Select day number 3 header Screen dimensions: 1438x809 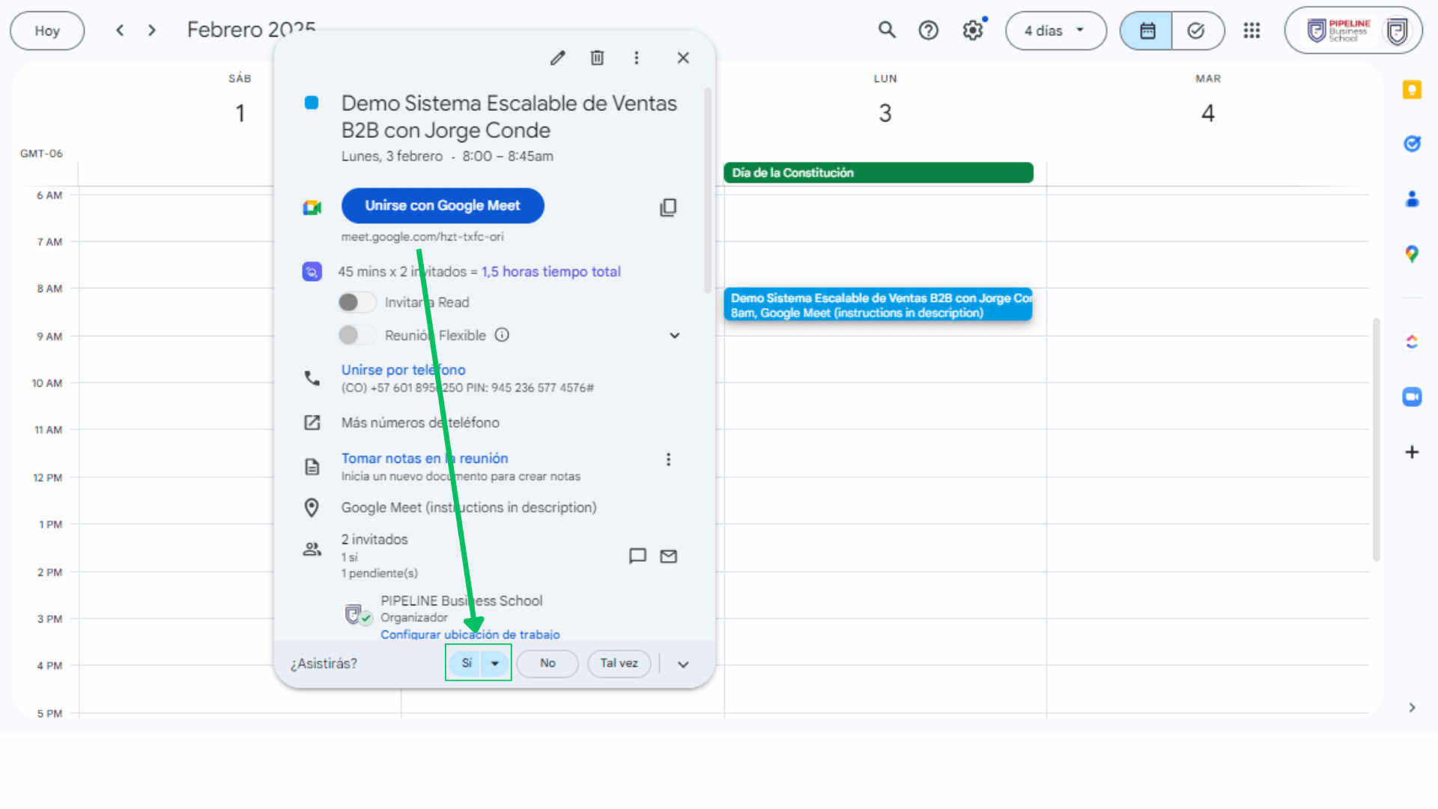point(885,113)
